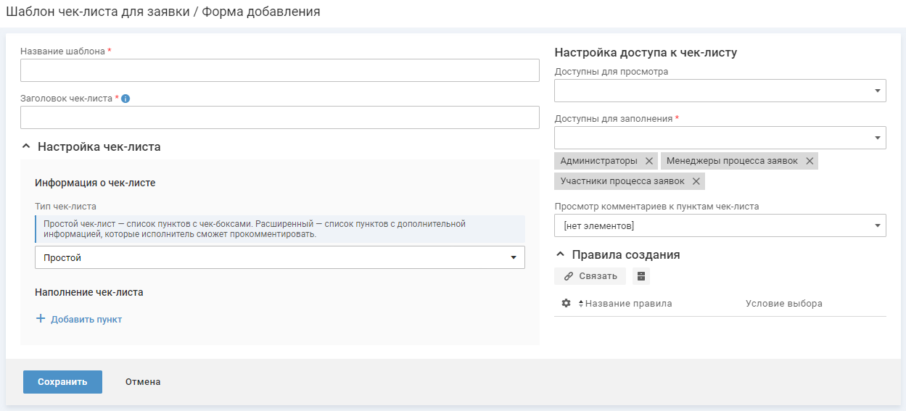Open the Тип чек-листа dropdown showing Простой
Image resolution: width=906 pixels, height=411 pixels.
(279, 257)
